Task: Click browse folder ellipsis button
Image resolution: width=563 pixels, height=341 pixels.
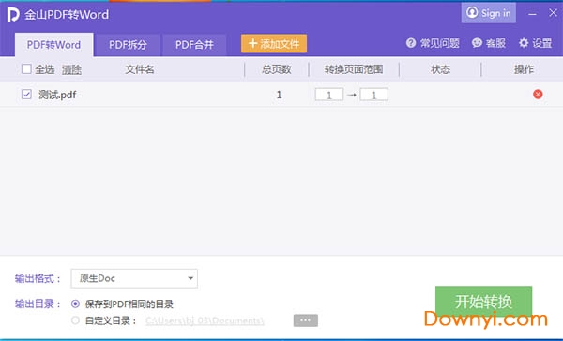Action: [306, 320]
